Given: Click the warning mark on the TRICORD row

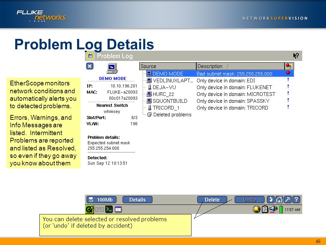Looking at the screenshot, I should point(288,107).
